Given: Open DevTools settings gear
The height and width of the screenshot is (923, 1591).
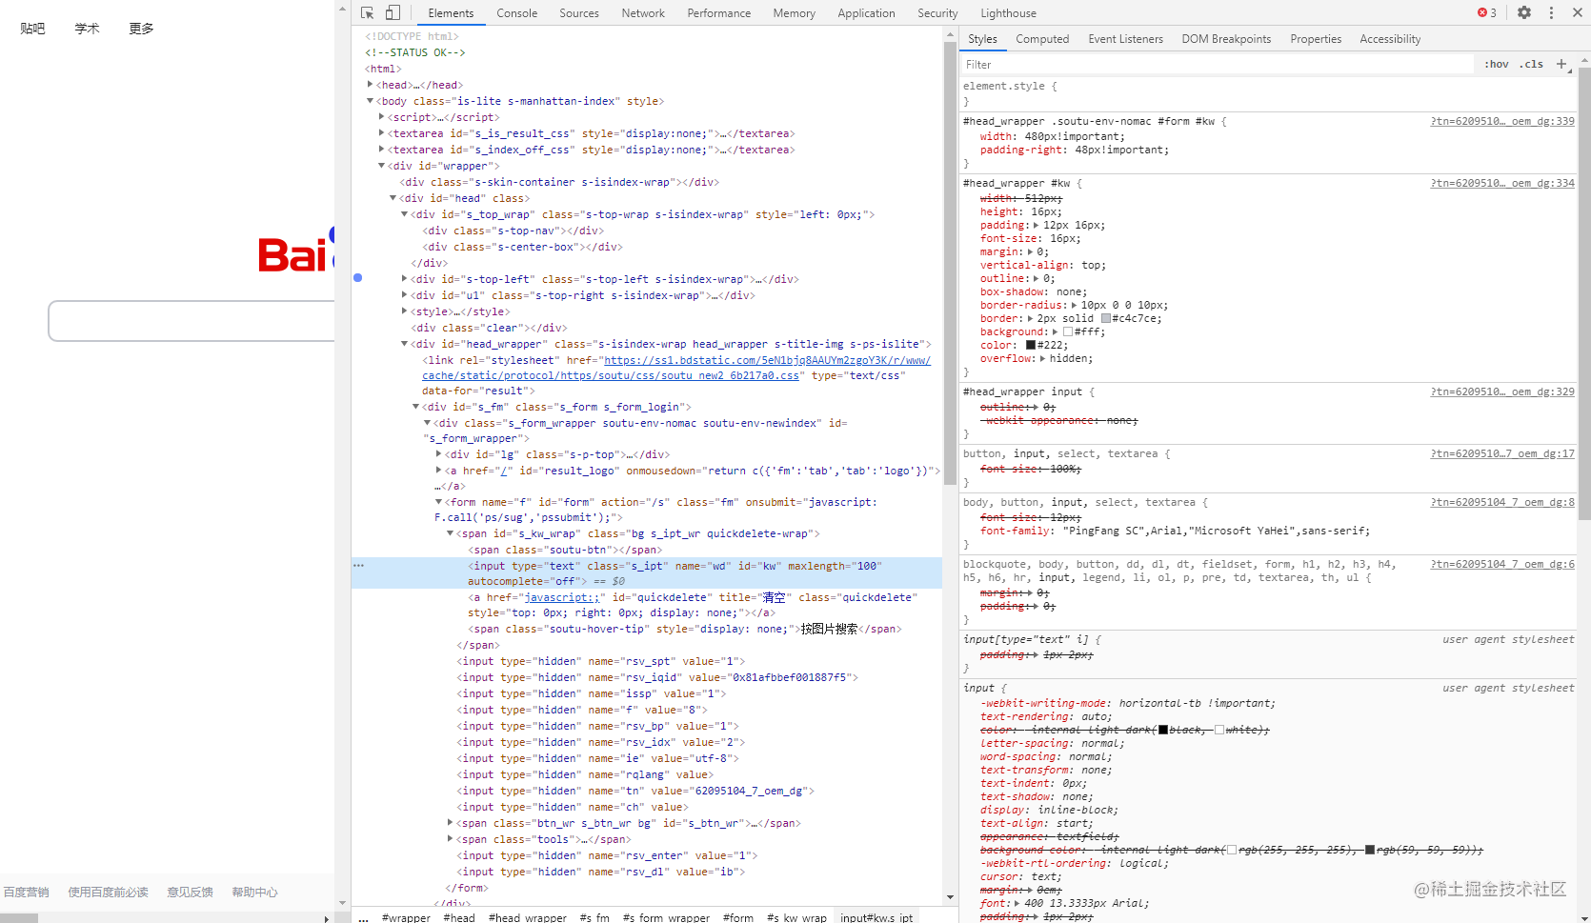Looking at the screenshot, I should coord(1524,12).
